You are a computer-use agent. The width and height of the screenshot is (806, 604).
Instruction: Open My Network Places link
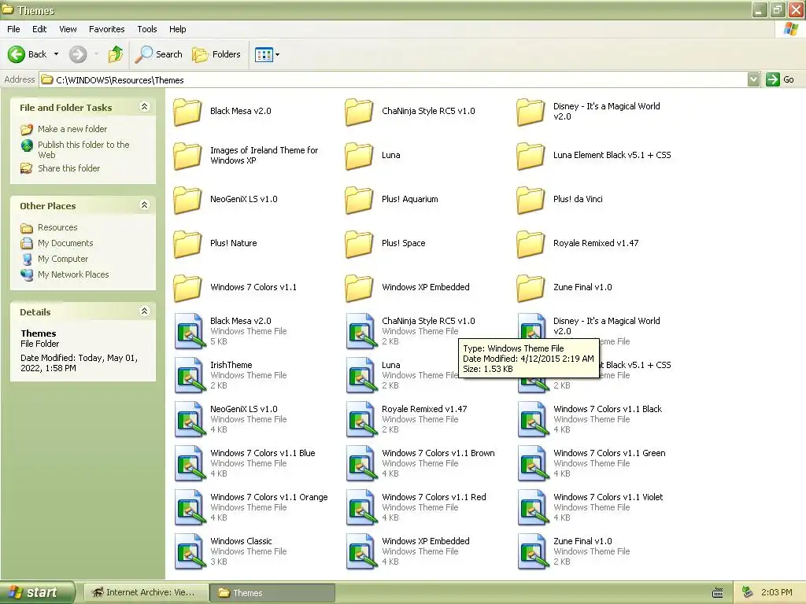(x=73, y=274)
